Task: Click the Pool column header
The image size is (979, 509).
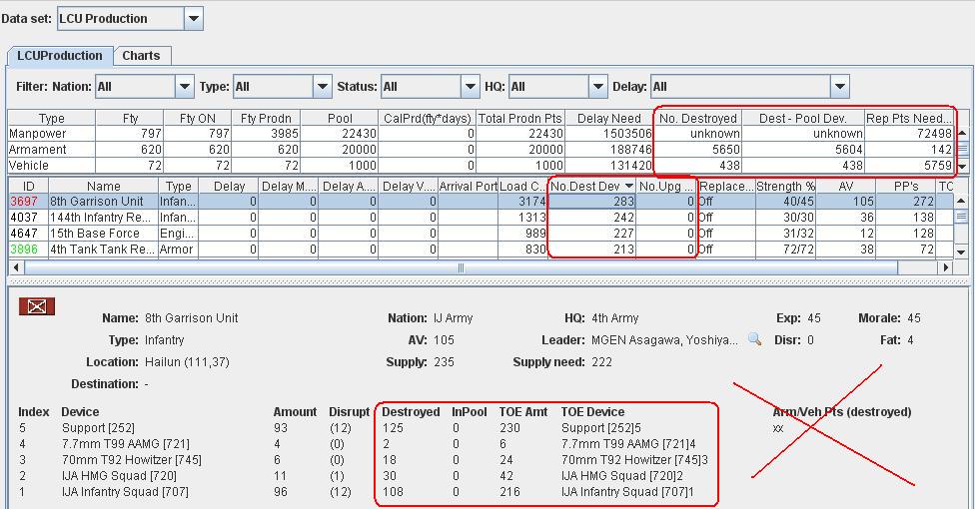Action: click(340, 118)
